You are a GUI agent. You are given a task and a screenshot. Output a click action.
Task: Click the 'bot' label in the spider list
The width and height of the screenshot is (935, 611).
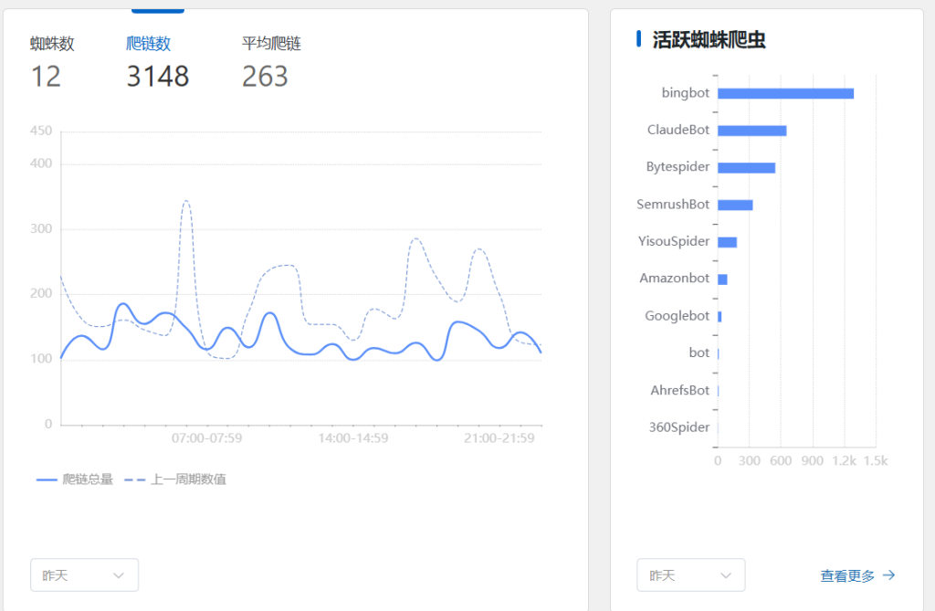[x=699, y=353]
